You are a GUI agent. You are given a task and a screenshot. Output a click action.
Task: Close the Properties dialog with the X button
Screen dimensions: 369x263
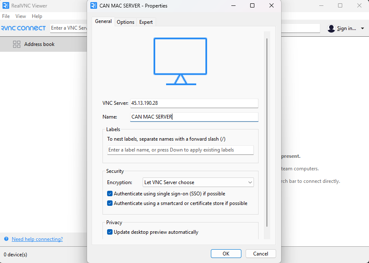point(272,6)
